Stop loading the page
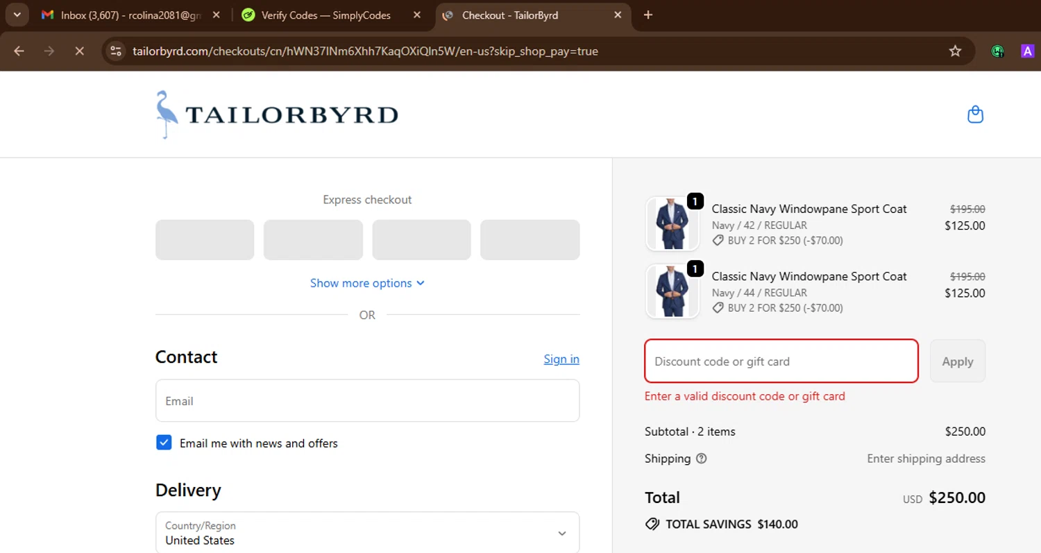 (x=79, y=51)
